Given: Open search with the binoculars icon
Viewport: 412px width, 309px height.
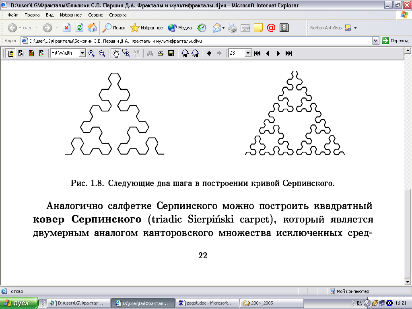Looking at the screenshot, I should pyautogui.click(x=150, y=54).
